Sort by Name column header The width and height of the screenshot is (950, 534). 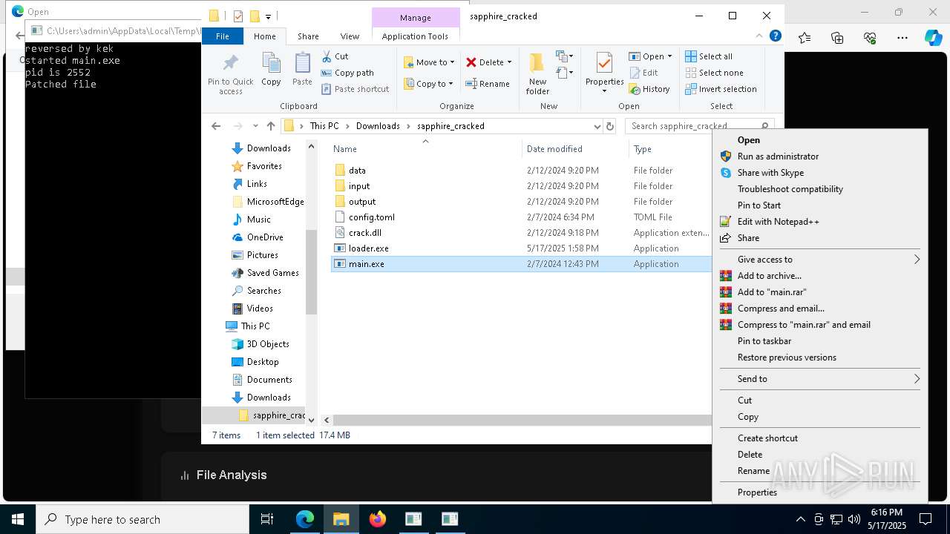pyautogui.click(x=345, y=149)
